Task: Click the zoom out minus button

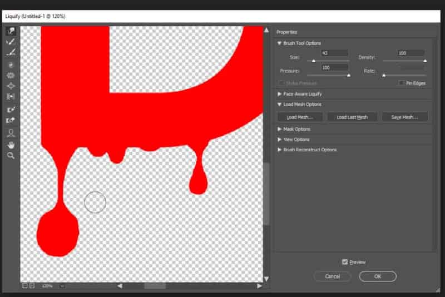Action: click(24, 286)
